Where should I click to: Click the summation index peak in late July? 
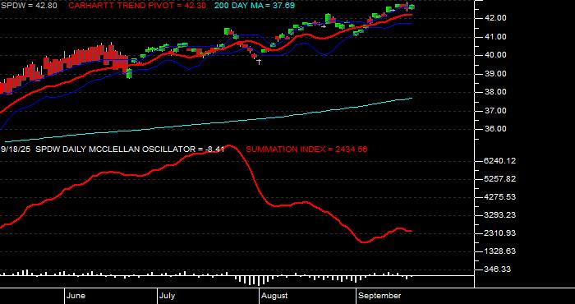tap(230, 145)
